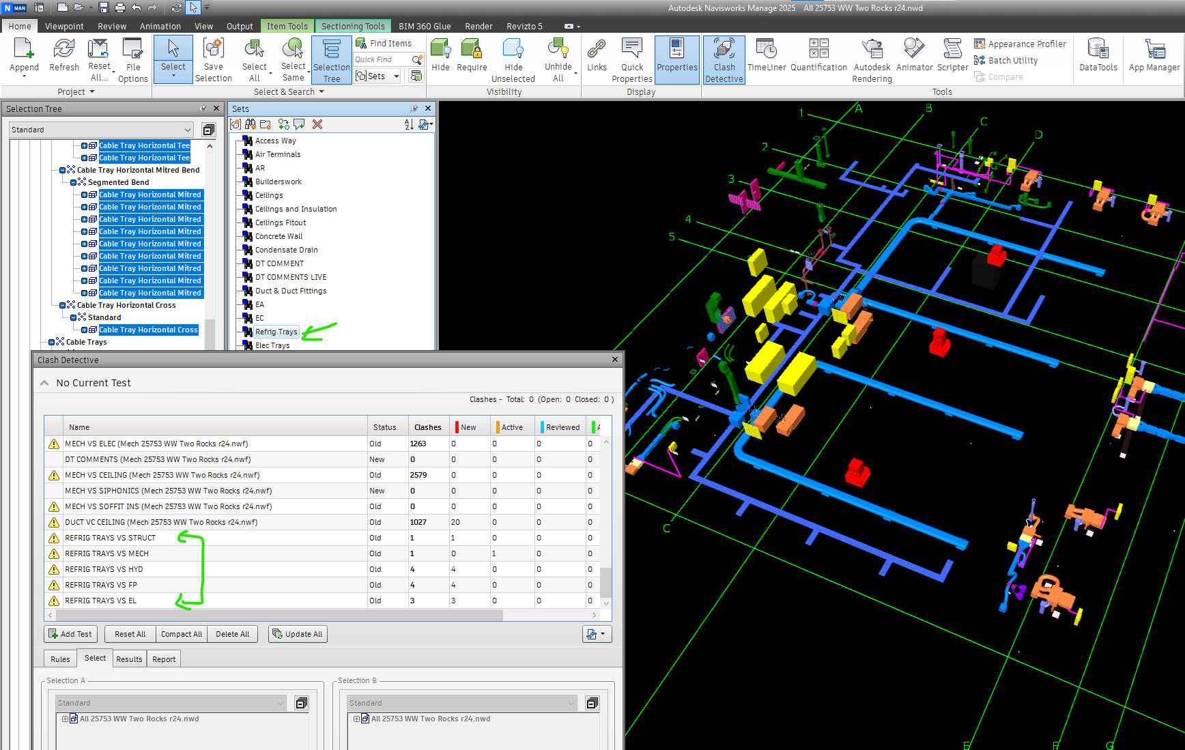Open Appearance Profiler

tap(1020, 44)
